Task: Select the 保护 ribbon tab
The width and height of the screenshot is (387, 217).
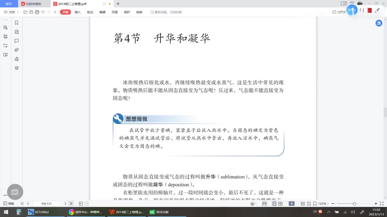Action: 127,12
